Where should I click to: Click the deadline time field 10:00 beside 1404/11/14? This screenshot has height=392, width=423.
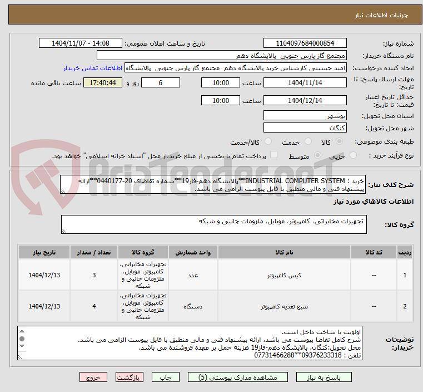pos(221,82)
